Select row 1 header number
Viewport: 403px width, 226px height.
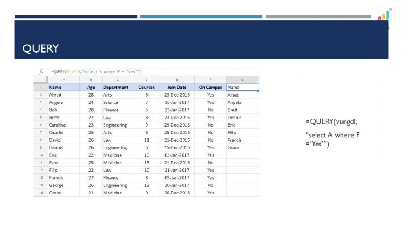tap(41, 88)
